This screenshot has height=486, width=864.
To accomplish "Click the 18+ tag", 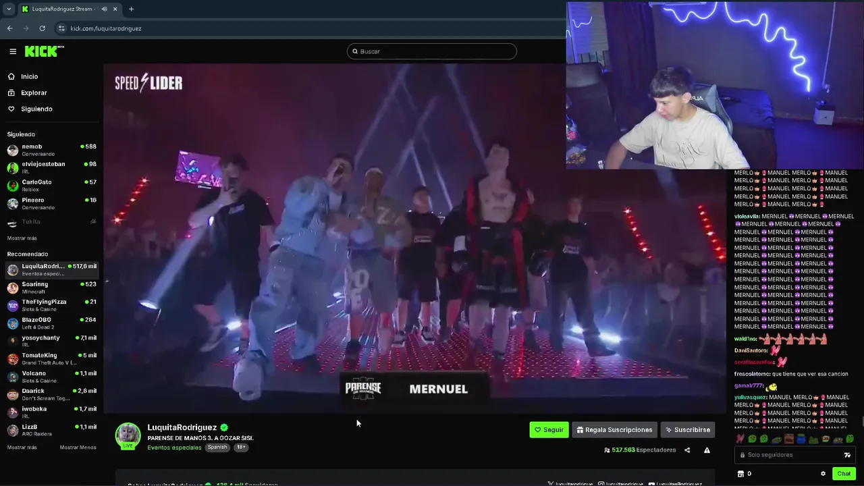I will 241,448.
